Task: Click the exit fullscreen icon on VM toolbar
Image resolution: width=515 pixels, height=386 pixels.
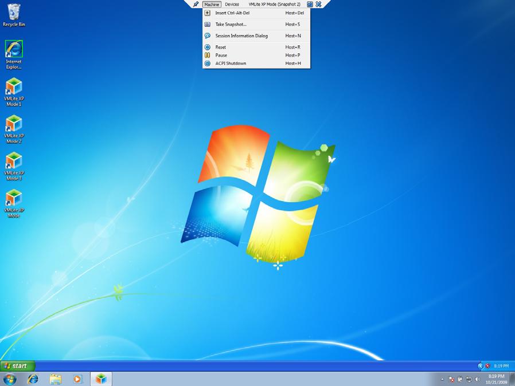Action: pyautogui.click(x=310, y=4)
